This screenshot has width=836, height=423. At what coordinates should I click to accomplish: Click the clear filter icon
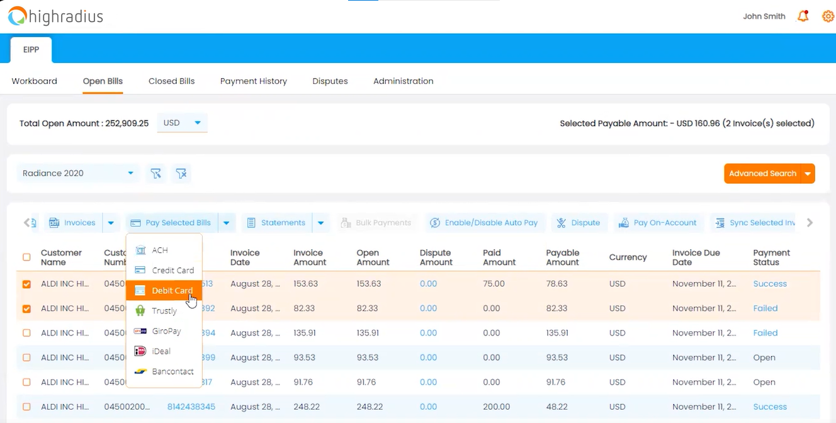[181, 173]
